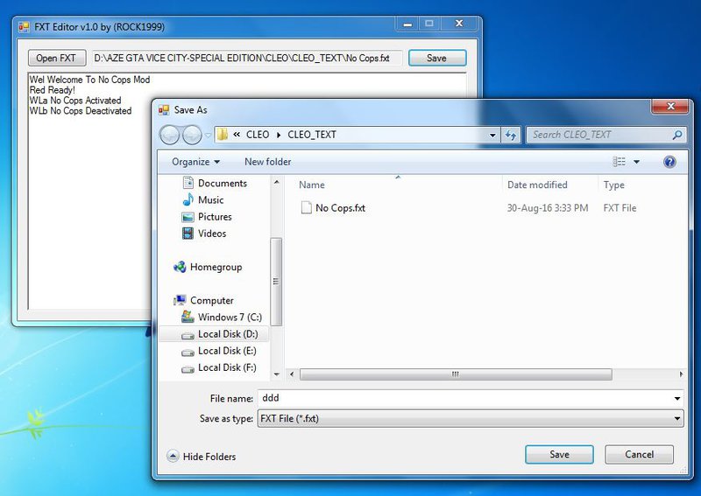Click the navigation pane scroll up arrow

(276, 182)
